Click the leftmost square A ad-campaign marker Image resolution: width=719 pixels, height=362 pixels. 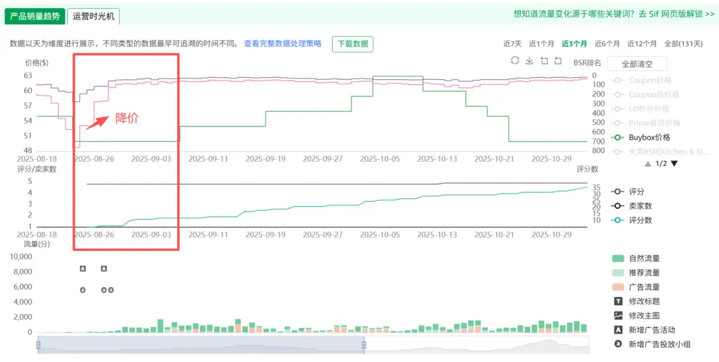point(83,269)
